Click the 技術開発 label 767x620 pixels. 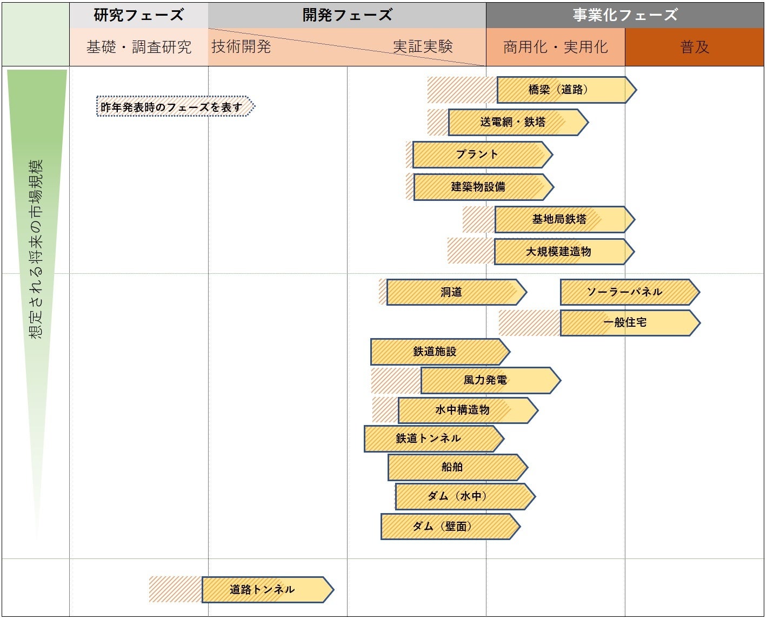241,46
